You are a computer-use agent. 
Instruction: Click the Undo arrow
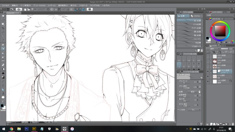(x=39, y=9)
